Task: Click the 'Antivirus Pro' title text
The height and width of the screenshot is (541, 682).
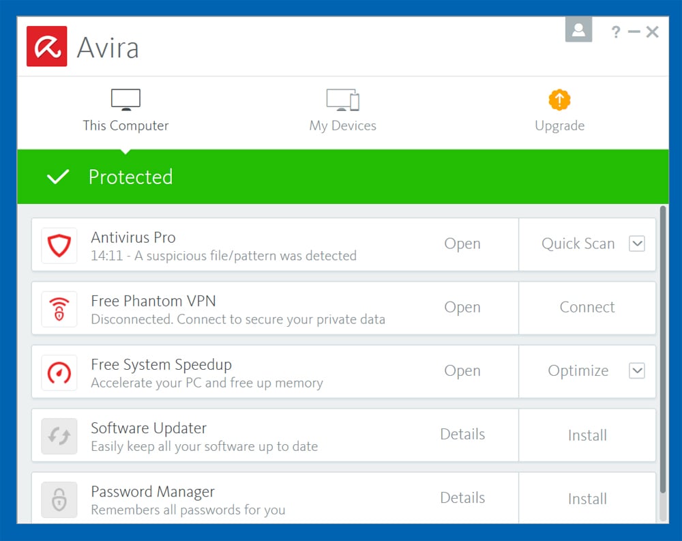Action: coord(133,237)
